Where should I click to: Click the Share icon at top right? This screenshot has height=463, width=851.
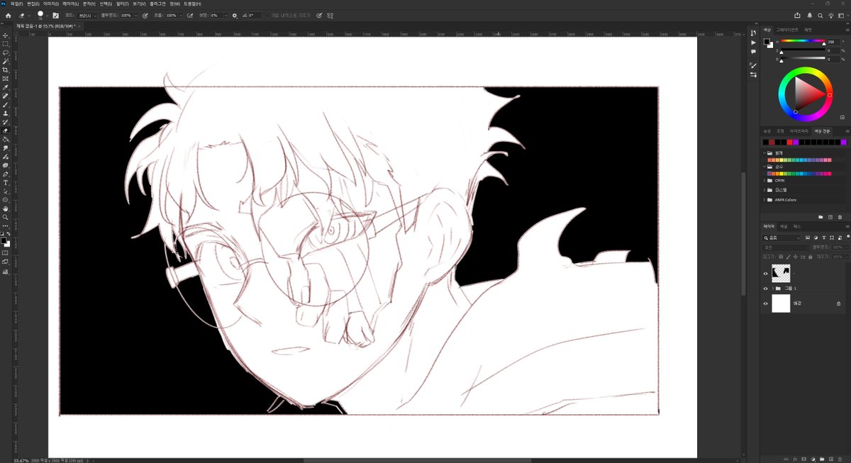click(x=797, y=15)
